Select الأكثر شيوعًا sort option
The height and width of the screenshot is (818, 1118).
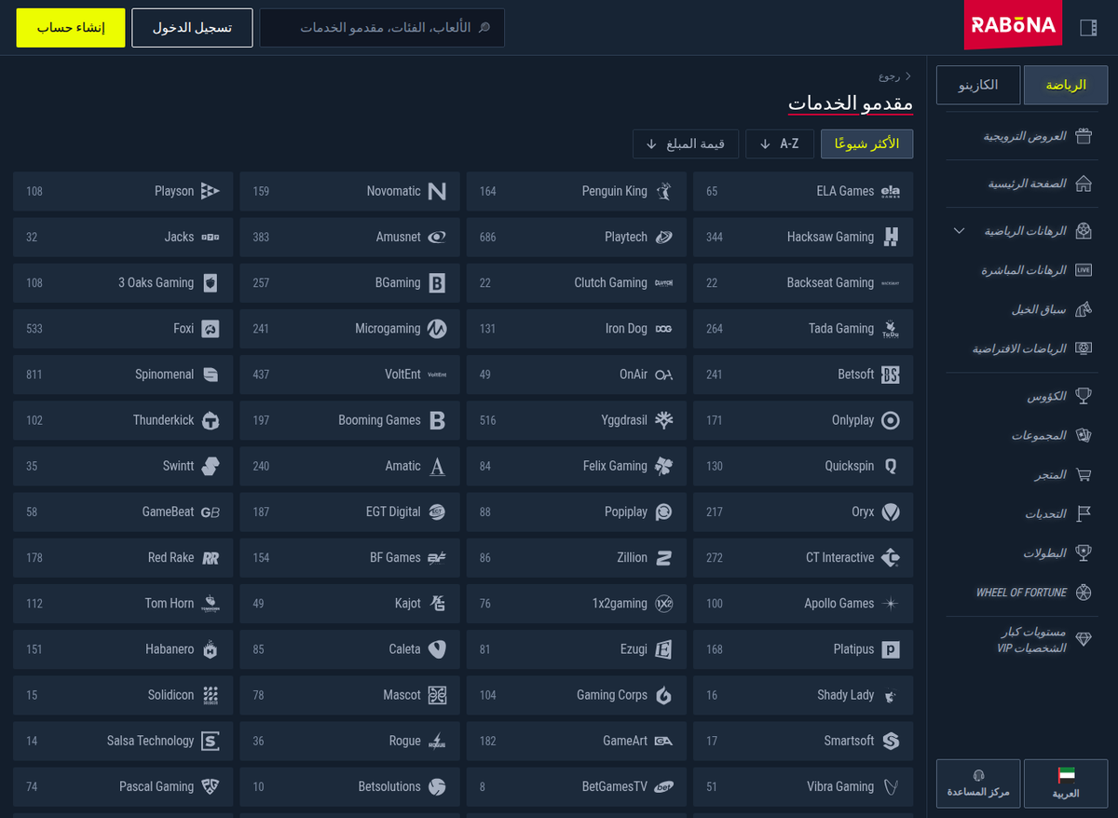[x=866, y=143]
